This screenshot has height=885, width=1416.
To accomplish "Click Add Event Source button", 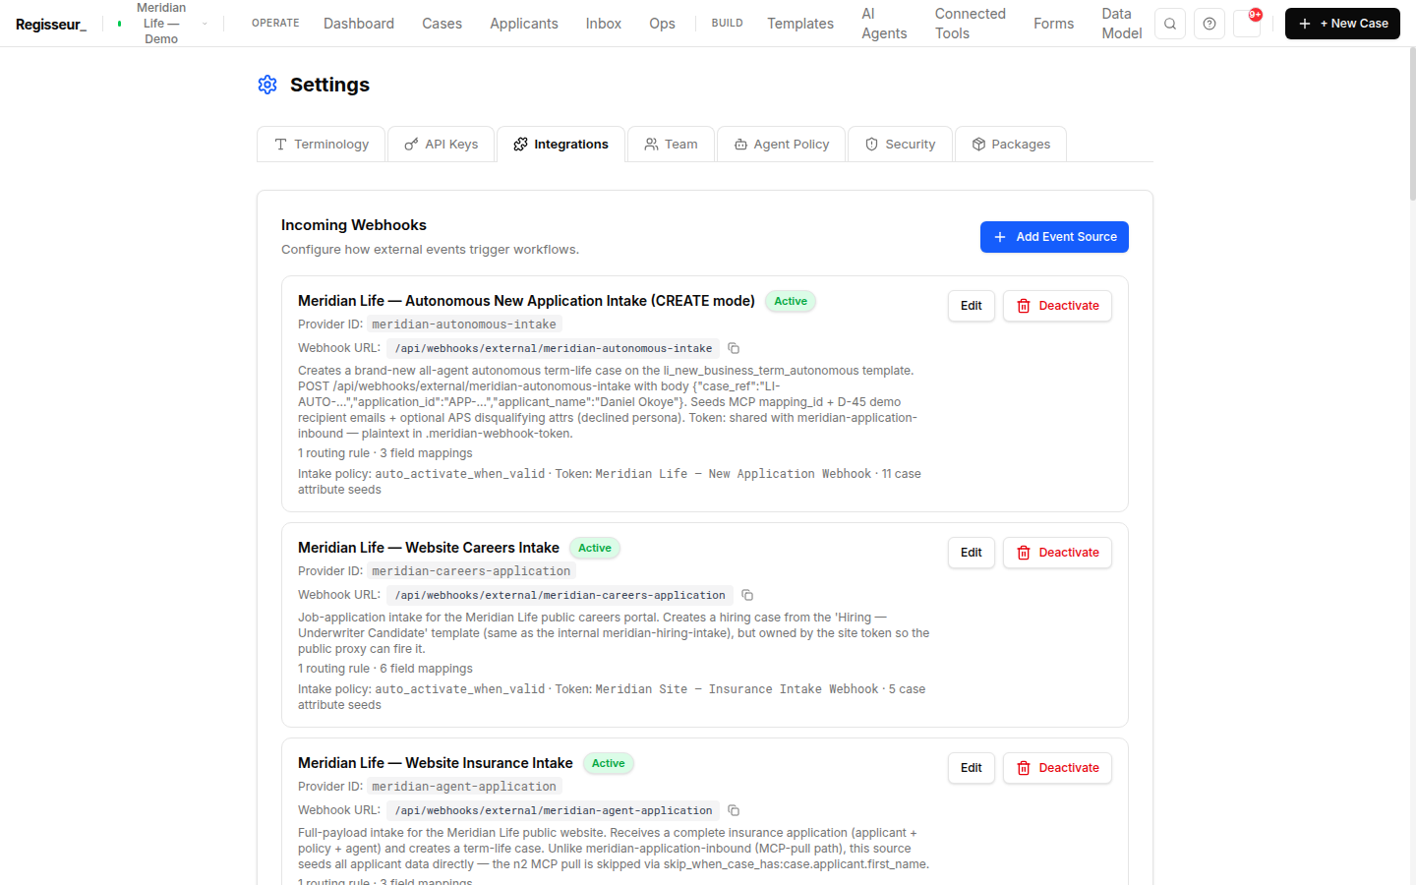I will pyautogui.click(x=1054, y=237).
